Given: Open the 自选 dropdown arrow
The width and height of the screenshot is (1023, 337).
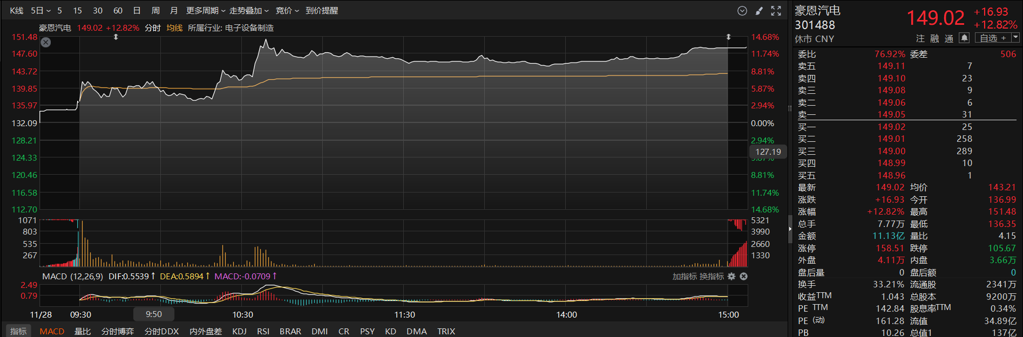Looking at the screenshot, I should [1015, 38].
